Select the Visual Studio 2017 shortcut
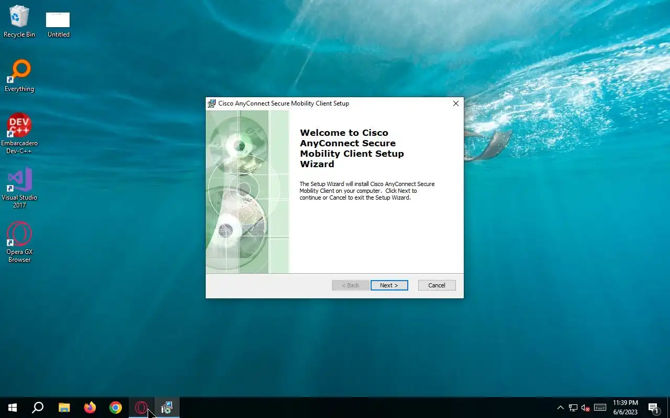 (19, 188)
